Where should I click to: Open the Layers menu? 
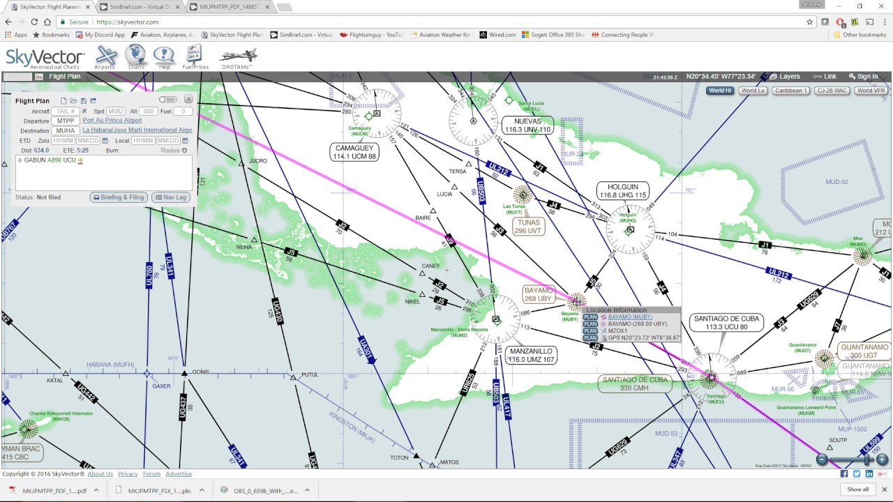(x=784, y=77)
